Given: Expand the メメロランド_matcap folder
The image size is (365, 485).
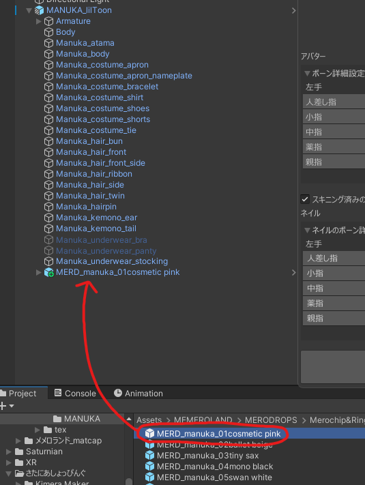Looking at the screenshot, I should [x=18, y=441].
